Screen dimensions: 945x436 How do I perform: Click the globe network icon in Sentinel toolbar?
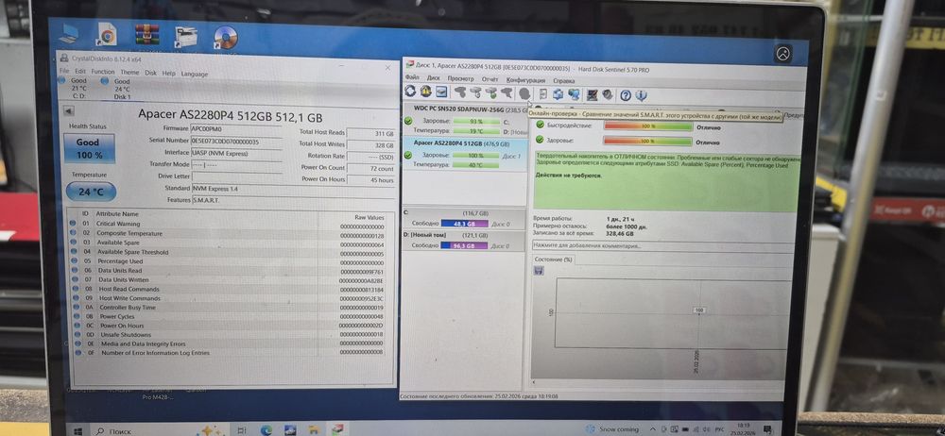click(x=574, y=94)
